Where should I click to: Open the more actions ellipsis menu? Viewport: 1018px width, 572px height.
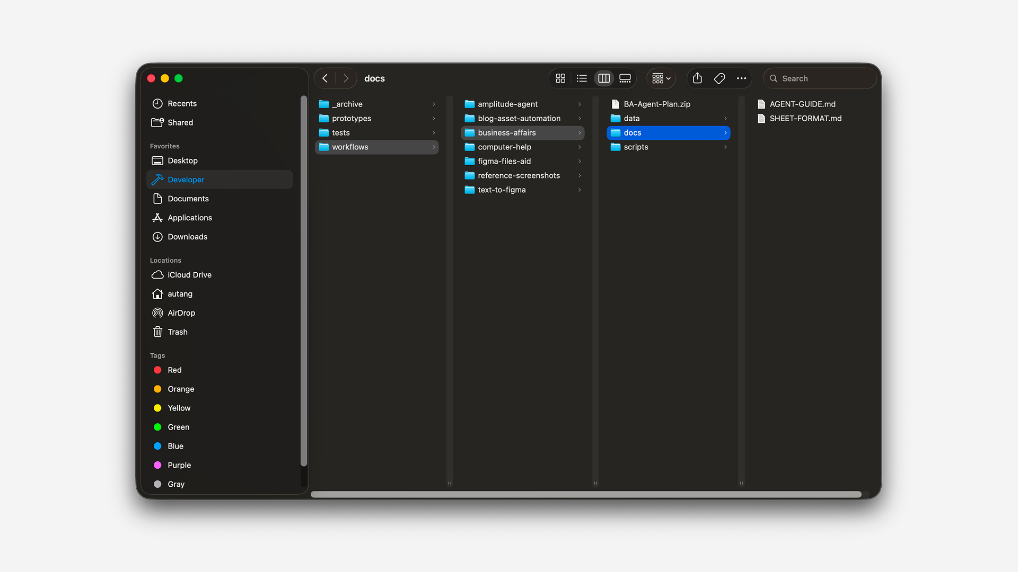tap(741, 78)
